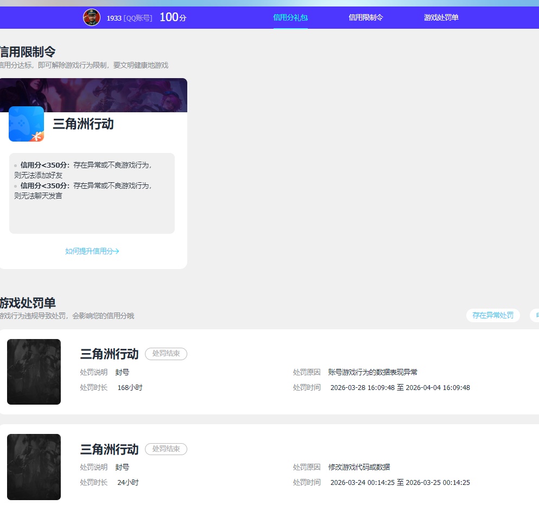Open the 信用分礼包 tab
Viewport: 539px width, 505px height.
point(290,17)
